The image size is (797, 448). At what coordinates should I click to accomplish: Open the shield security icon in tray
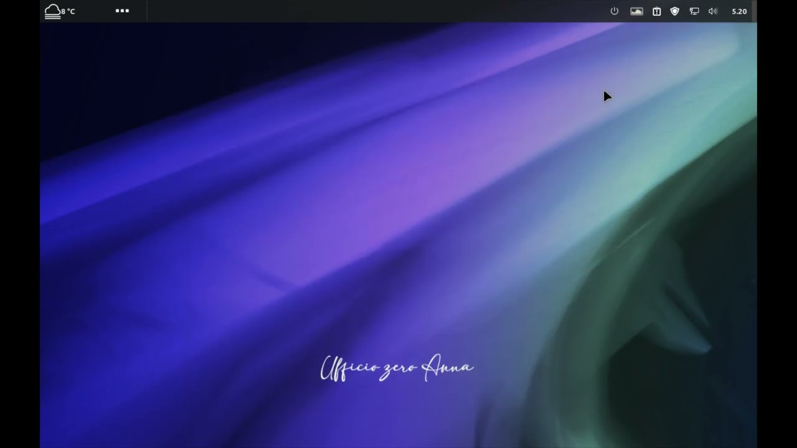pyautogui.click(x=674, y=11)
